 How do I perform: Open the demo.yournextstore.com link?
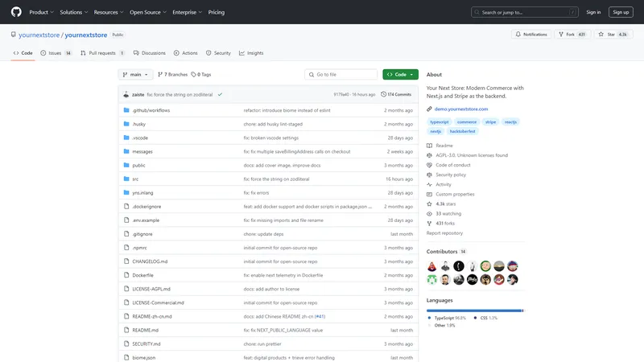(461, 109)
